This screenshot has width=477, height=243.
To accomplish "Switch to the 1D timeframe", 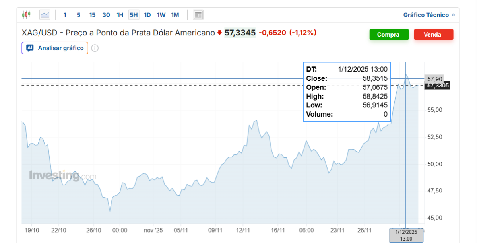I will [147, 15].
